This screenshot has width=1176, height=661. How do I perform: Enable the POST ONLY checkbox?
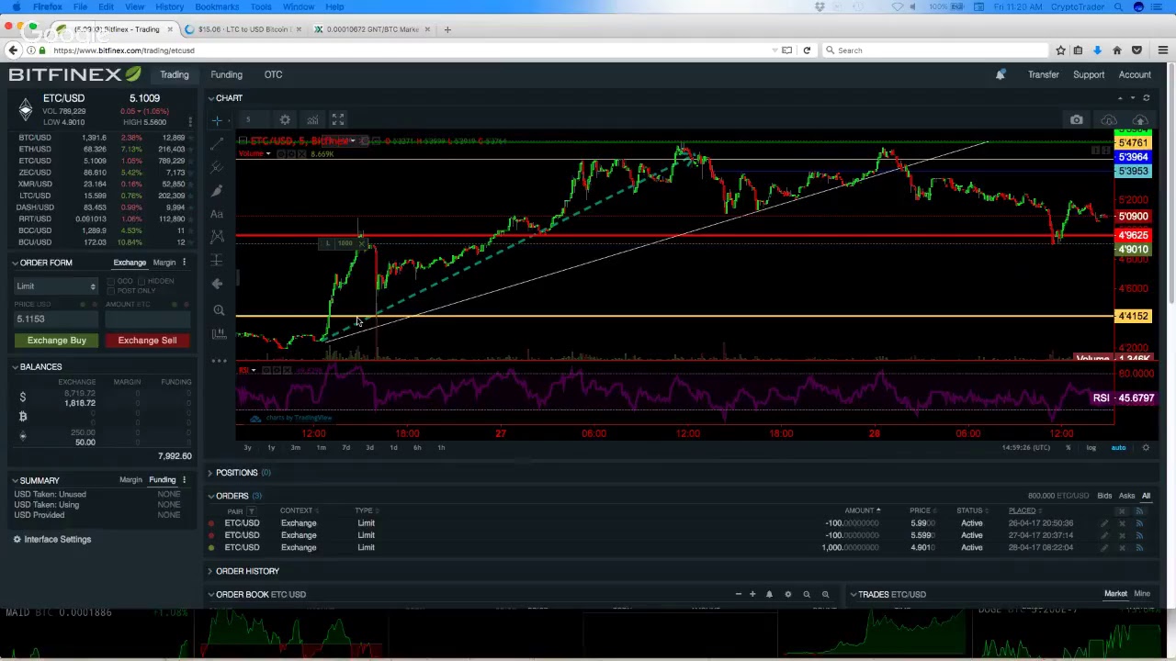coord(111,291)
